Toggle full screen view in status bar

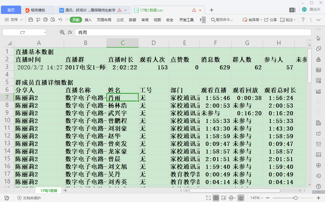pos(208,198)
